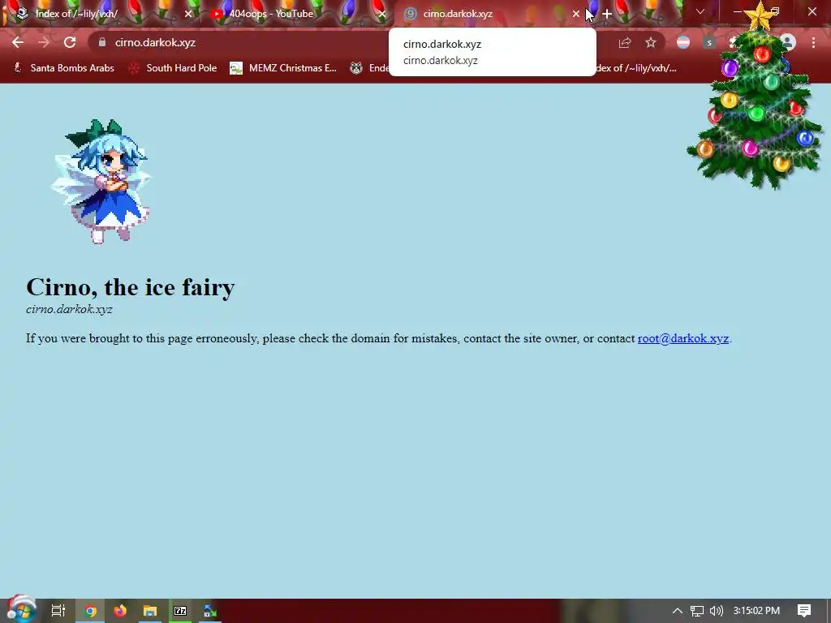
Task: Reload the cirno.darkok.xyz page
Action: pyautogui.click(x=70, y=42)
